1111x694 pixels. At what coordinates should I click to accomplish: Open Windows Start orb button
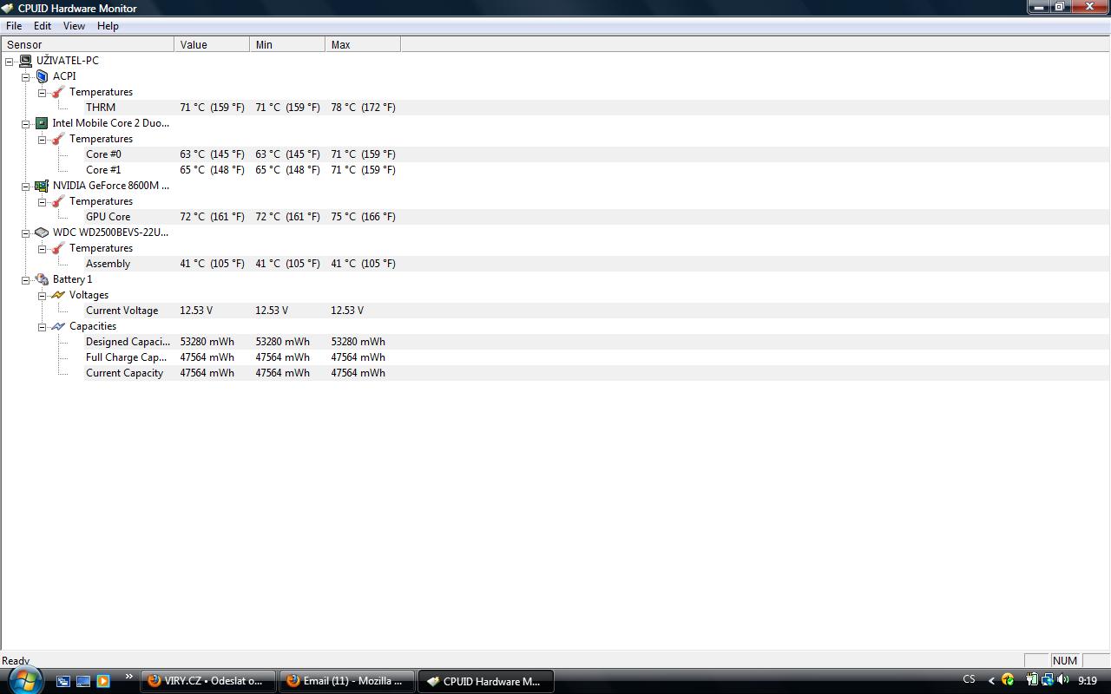pos(23,680)
